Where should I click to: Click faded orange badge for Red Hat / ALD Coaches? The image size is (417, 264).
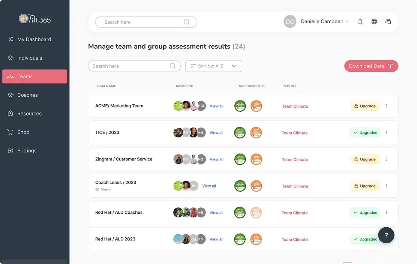coord(256,213)
